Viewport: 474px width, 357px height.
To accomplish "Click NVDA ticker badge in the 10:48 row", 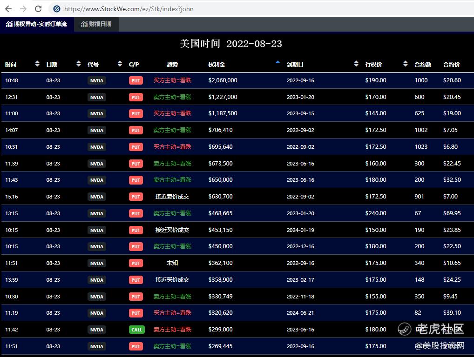I will (x=97, y=80).
